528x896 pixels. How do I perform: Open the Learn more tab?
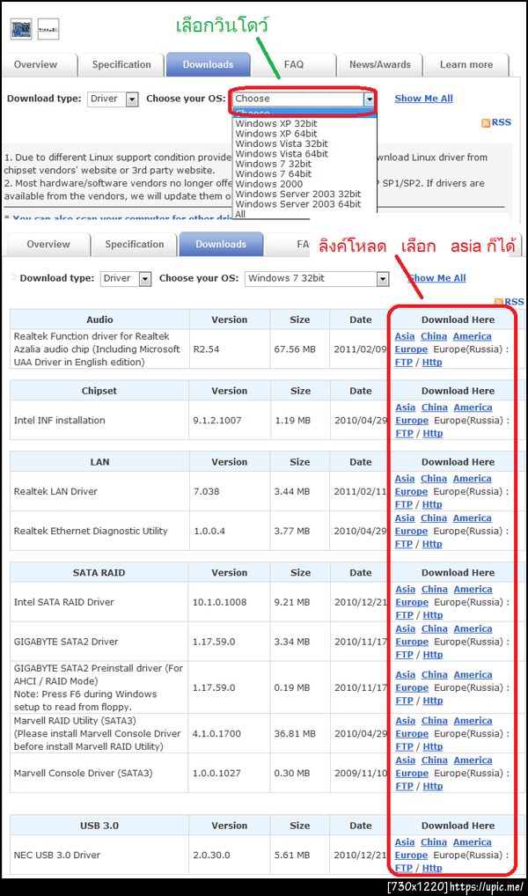[x=466, y=64]
